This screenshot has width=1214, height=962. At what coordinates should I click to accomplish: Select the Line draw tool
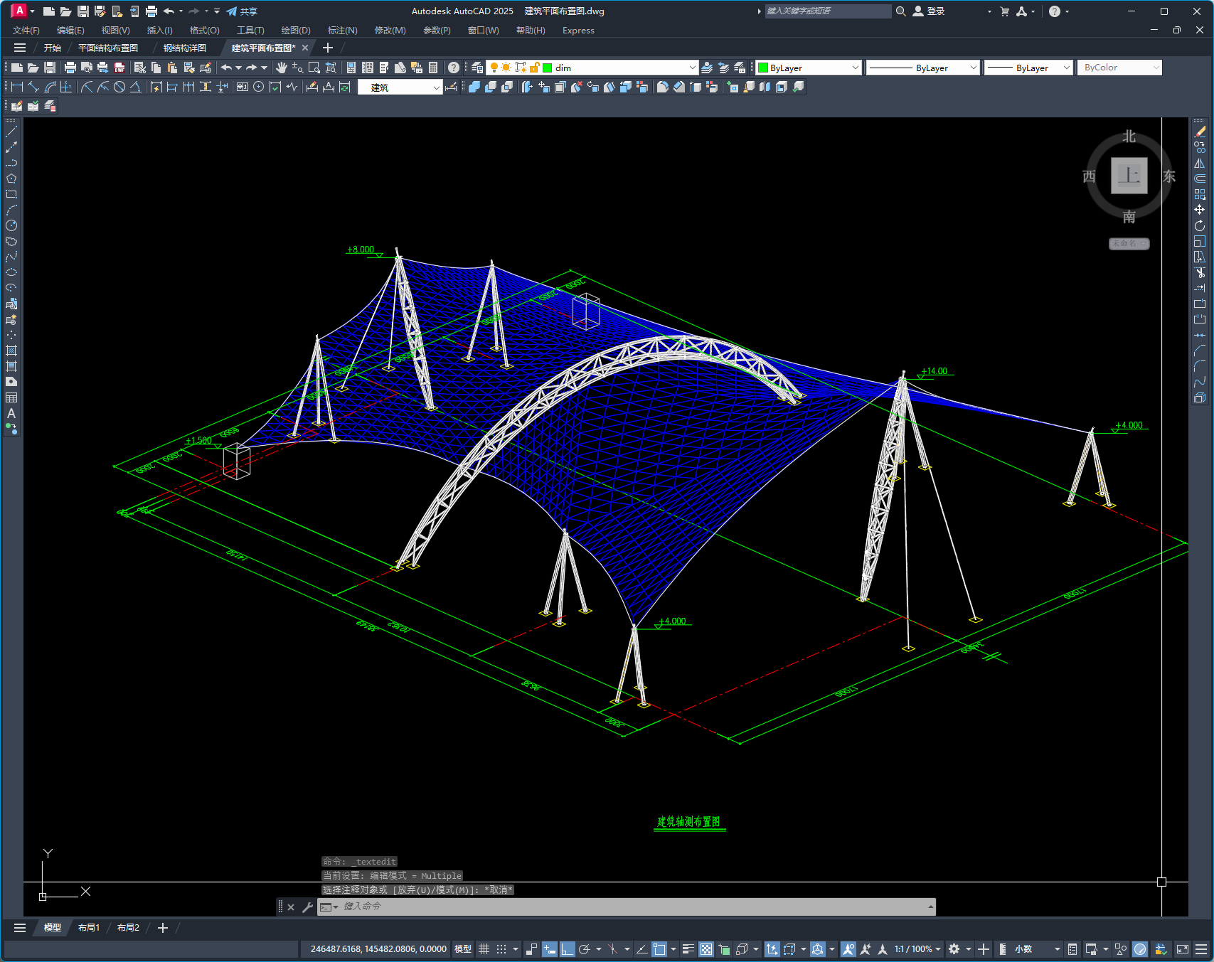point(11,132)
